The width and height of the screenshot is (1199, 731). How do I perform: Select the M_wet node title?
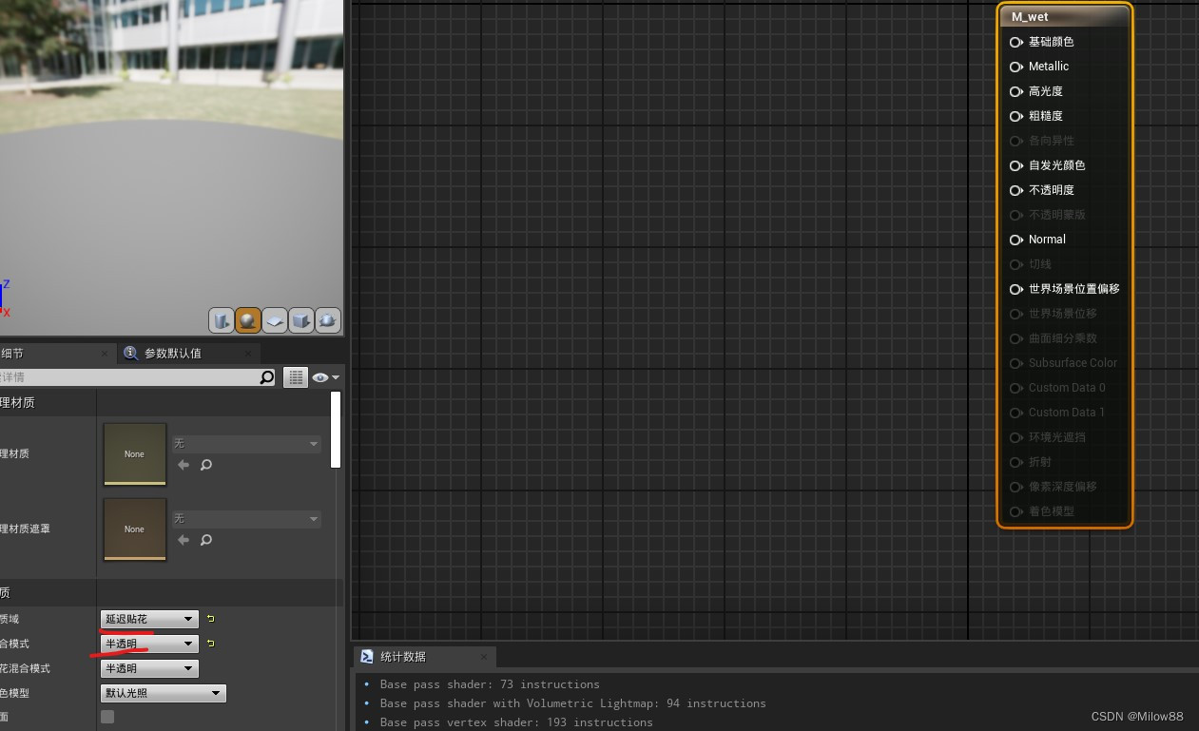pos(1030,17)
